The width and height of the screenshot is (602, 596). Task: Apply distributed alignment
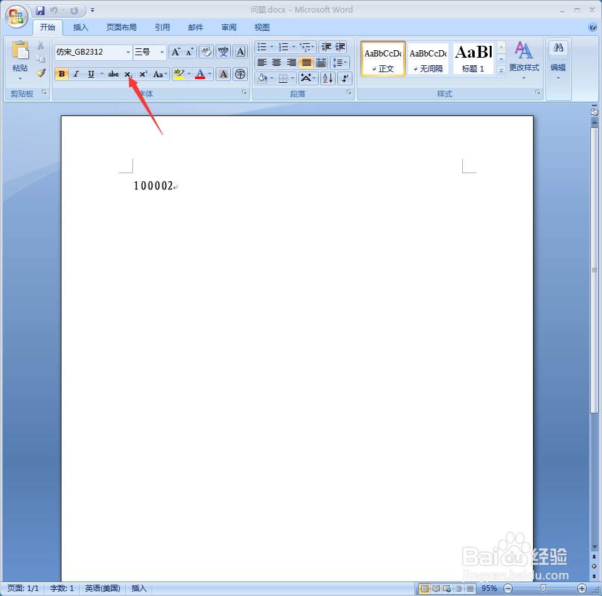pyautogui.click(x=321, y=62)
